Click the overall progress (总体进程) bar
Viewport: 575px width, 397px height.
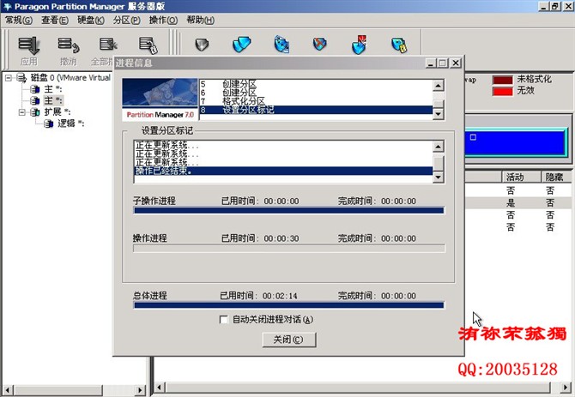[x=289, y=305]
